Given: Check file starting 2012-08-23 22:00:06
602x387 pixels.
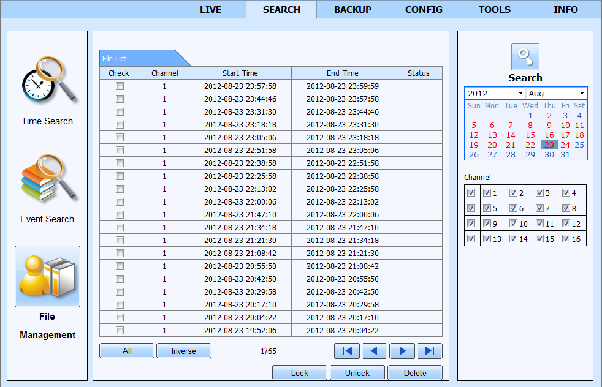Looking at the screenshot, I should coord(120,201).
